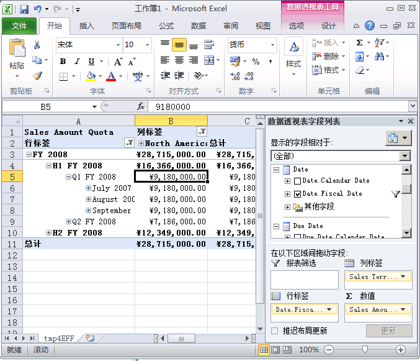420x361 pixels.
Task: Toggle Underline formatting
Action: [x=92, y=62]
